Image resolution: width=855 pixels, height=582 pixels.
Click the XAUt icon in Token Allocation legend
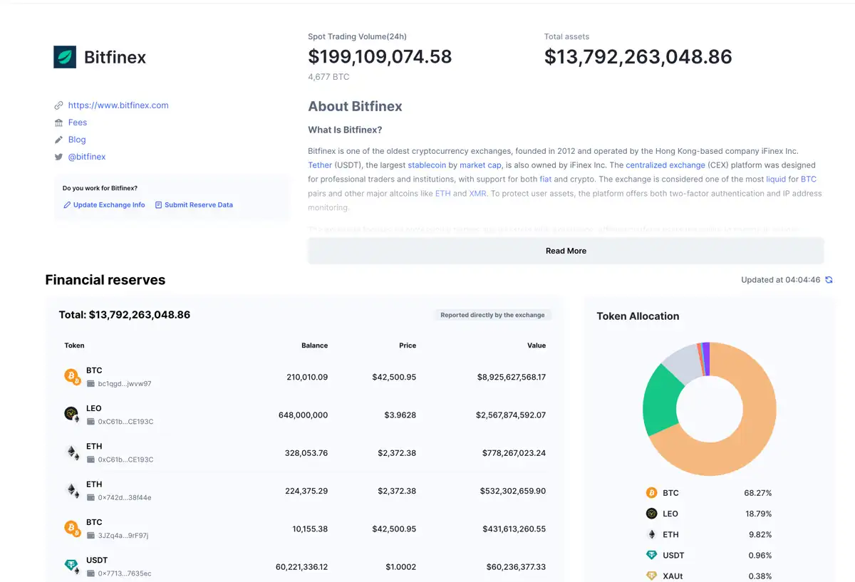pyautogui.click(x=651, y=576)
